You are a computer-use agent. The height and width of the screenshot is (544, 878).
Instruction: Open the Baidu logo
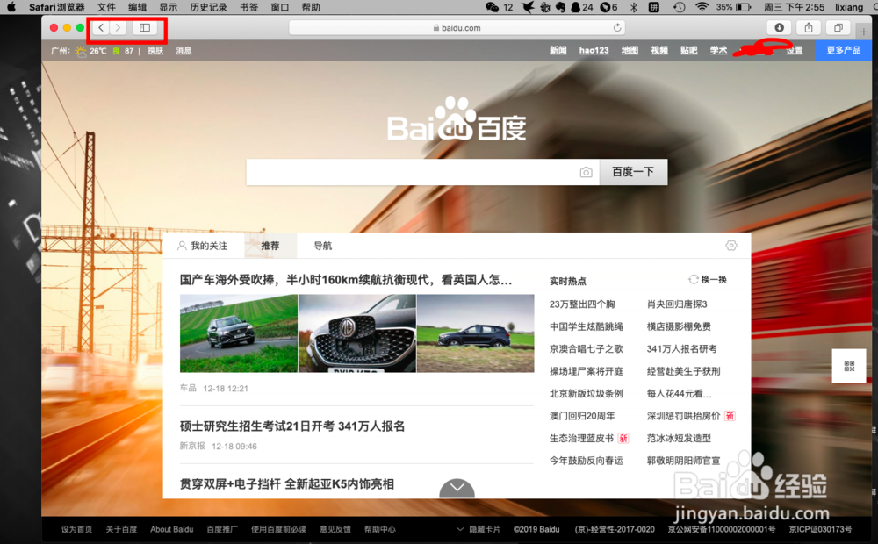(457, 120)
